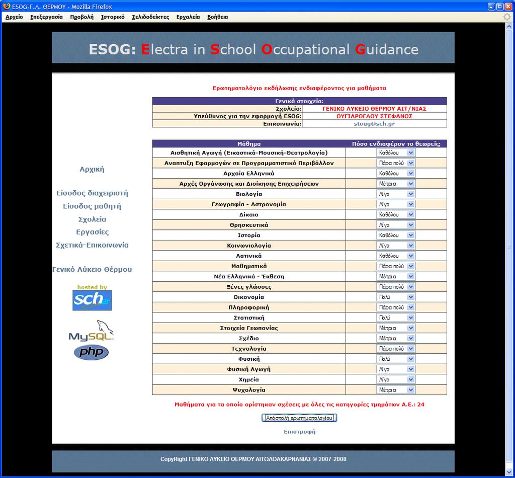515x478 pixels.
Task: Open the Μαθηματικά interest dropdown
Action: tap(396, 266)
